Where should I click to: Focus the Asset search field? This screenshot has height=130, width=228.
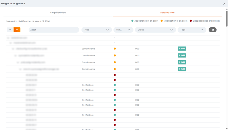pyautogui.click(x=54, y=30)
